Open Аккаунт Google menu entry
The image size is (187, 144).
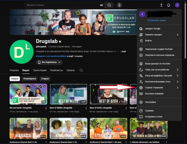(x=159, y=29)
